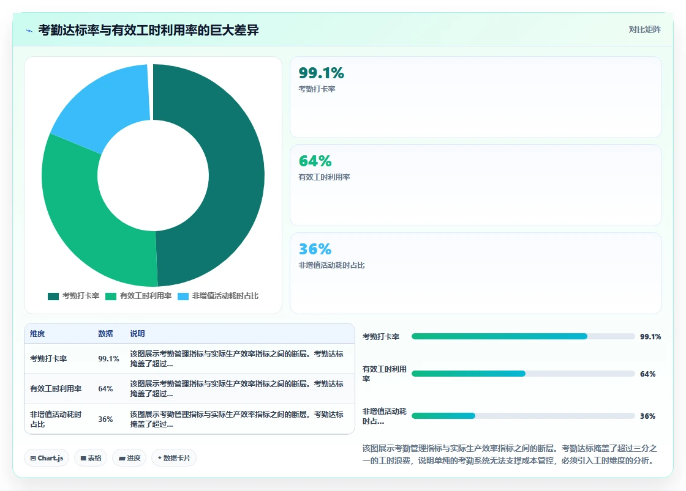Click the 数据 column header
Image resolution: width=686 pixels, height=491 pixels.
pos(105,334)
